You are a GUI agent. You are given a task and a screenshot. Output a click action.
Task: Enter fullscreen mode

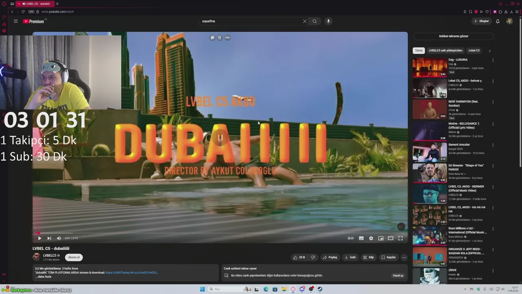click(400, 238)
